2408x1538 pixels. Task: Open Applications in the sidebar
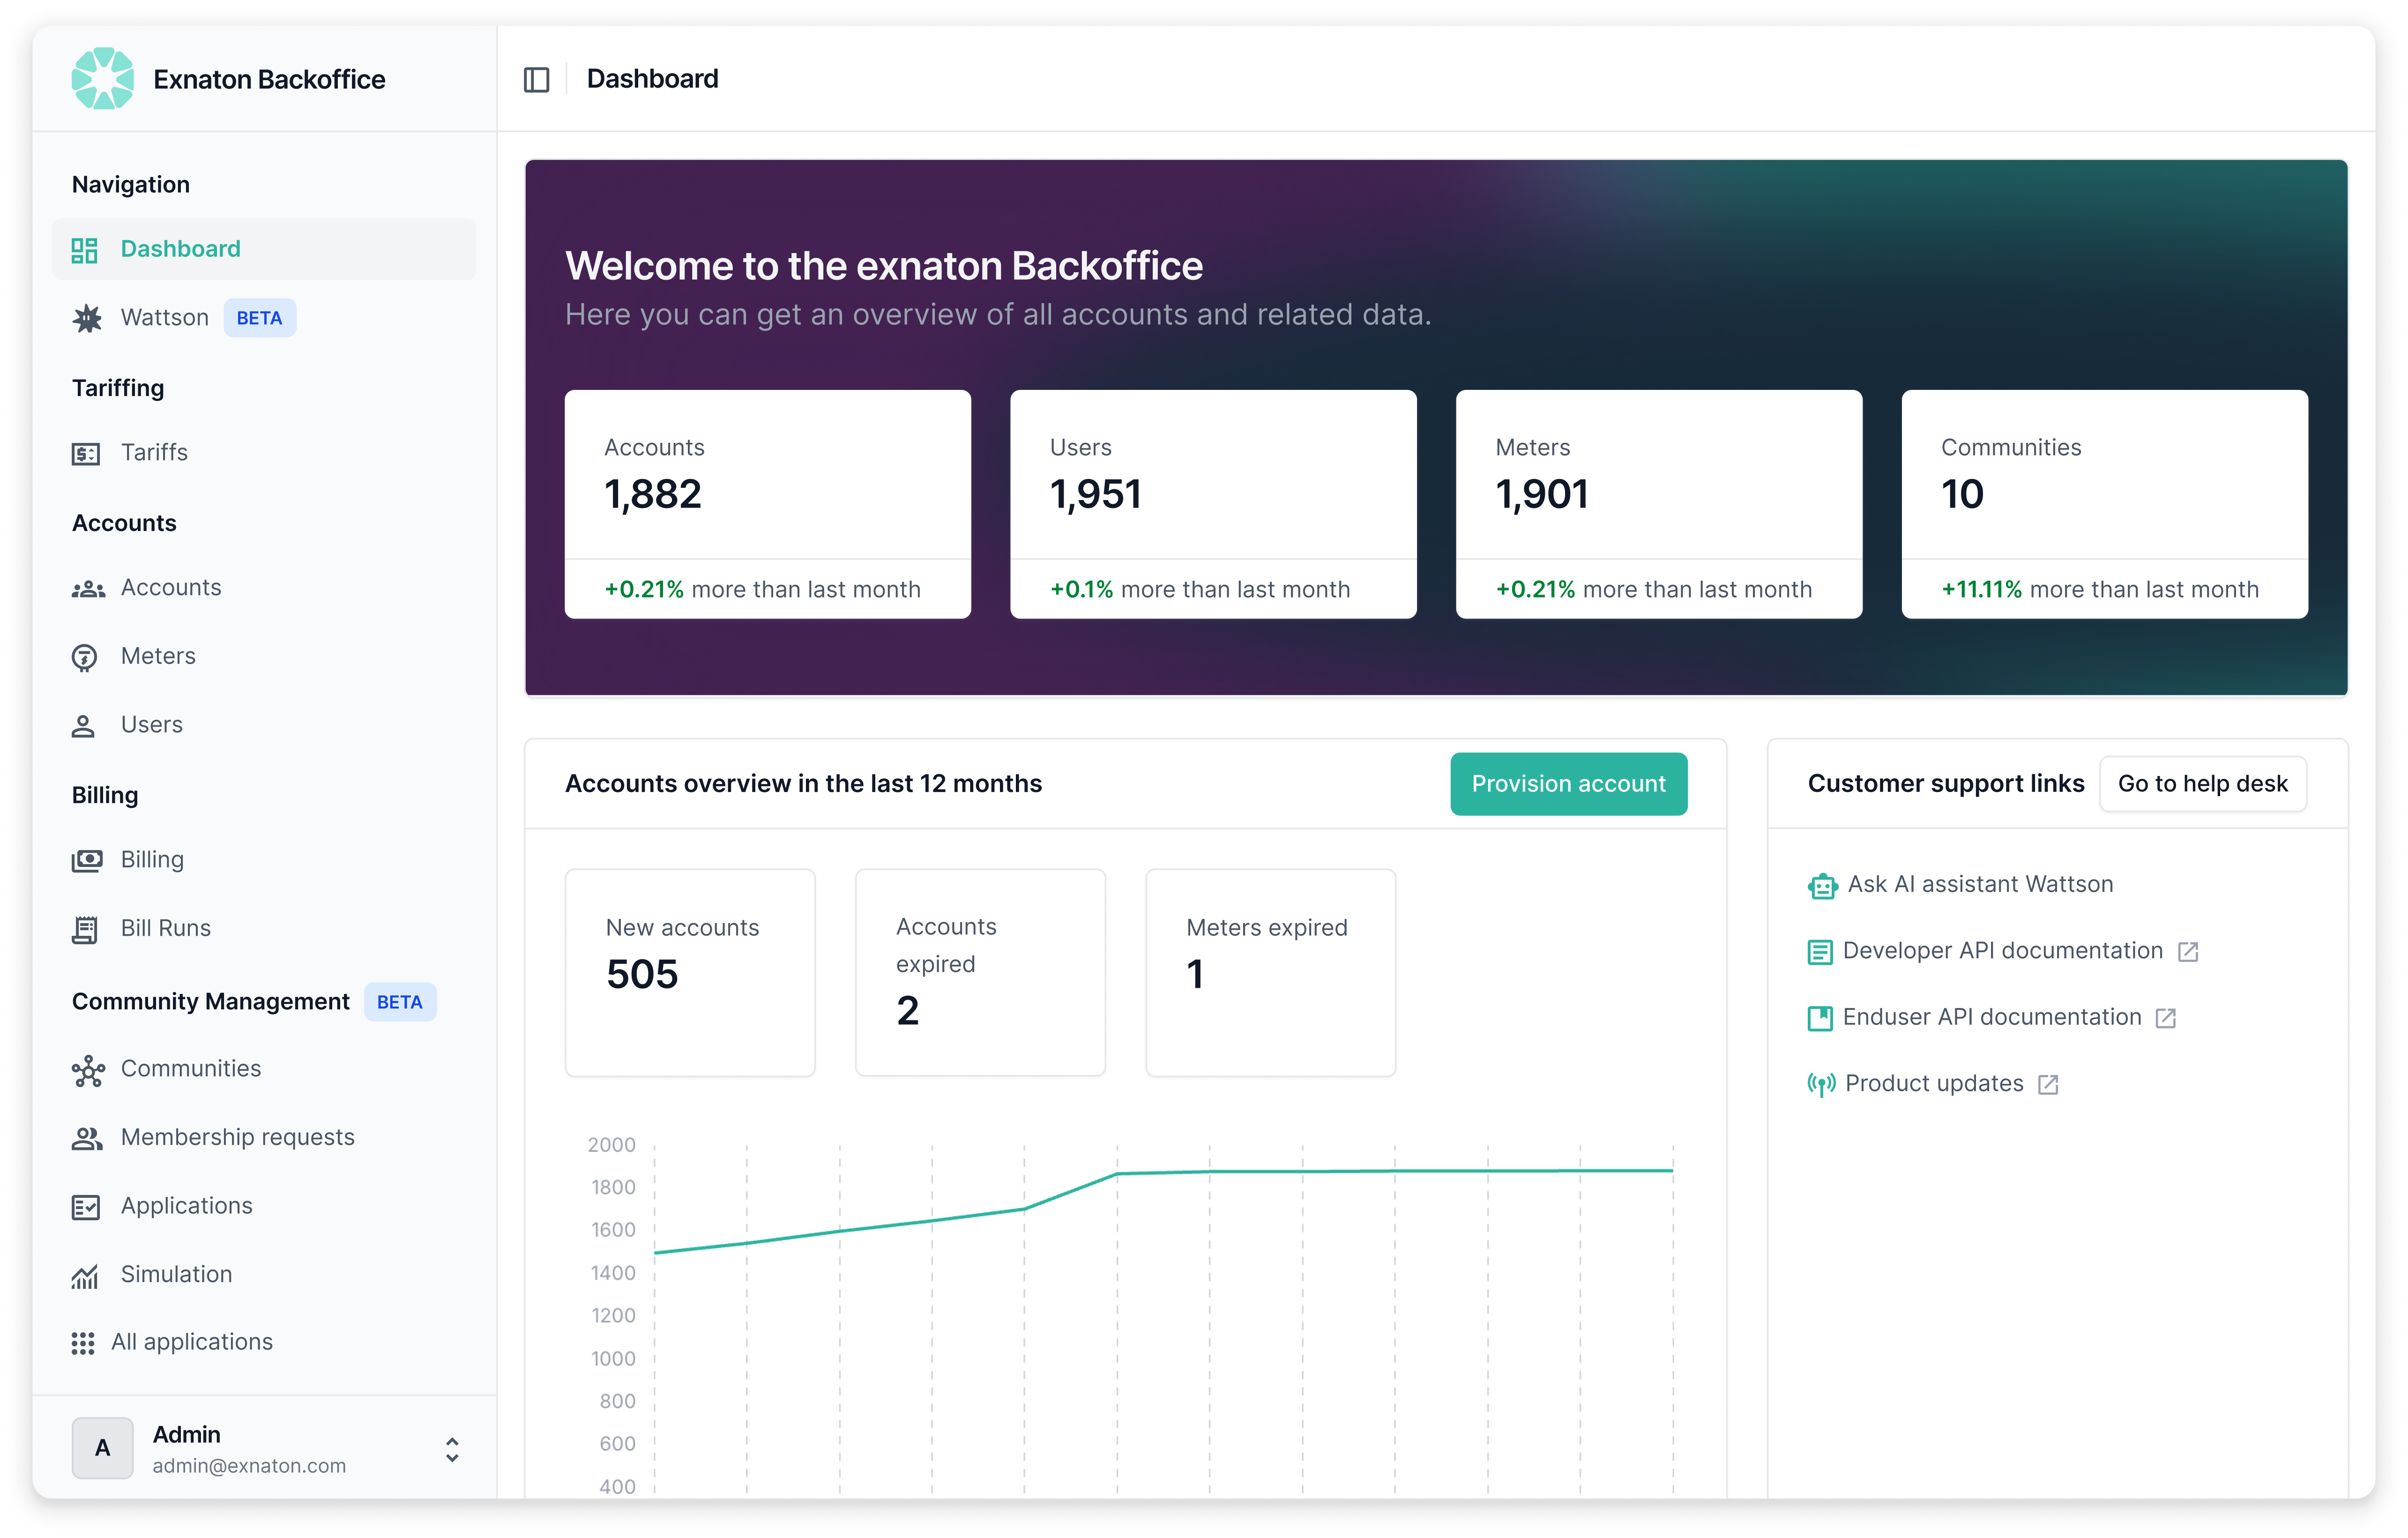click(x=264, y=1206)
